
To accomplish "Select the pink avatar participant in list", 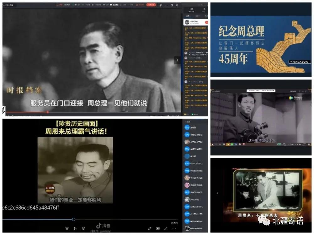I will coord(187,185).
